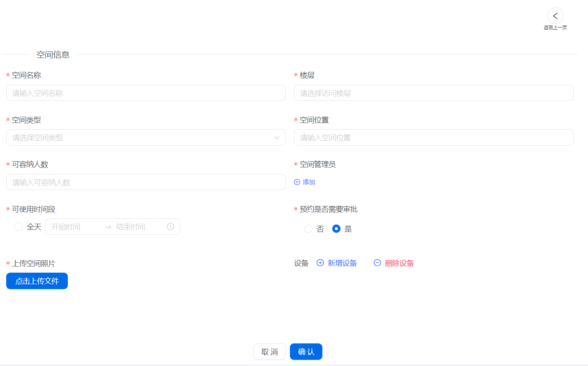588x366 pixels.
Task: Click the back arrow icon (返回上一页)
Action: pos(555,16)
